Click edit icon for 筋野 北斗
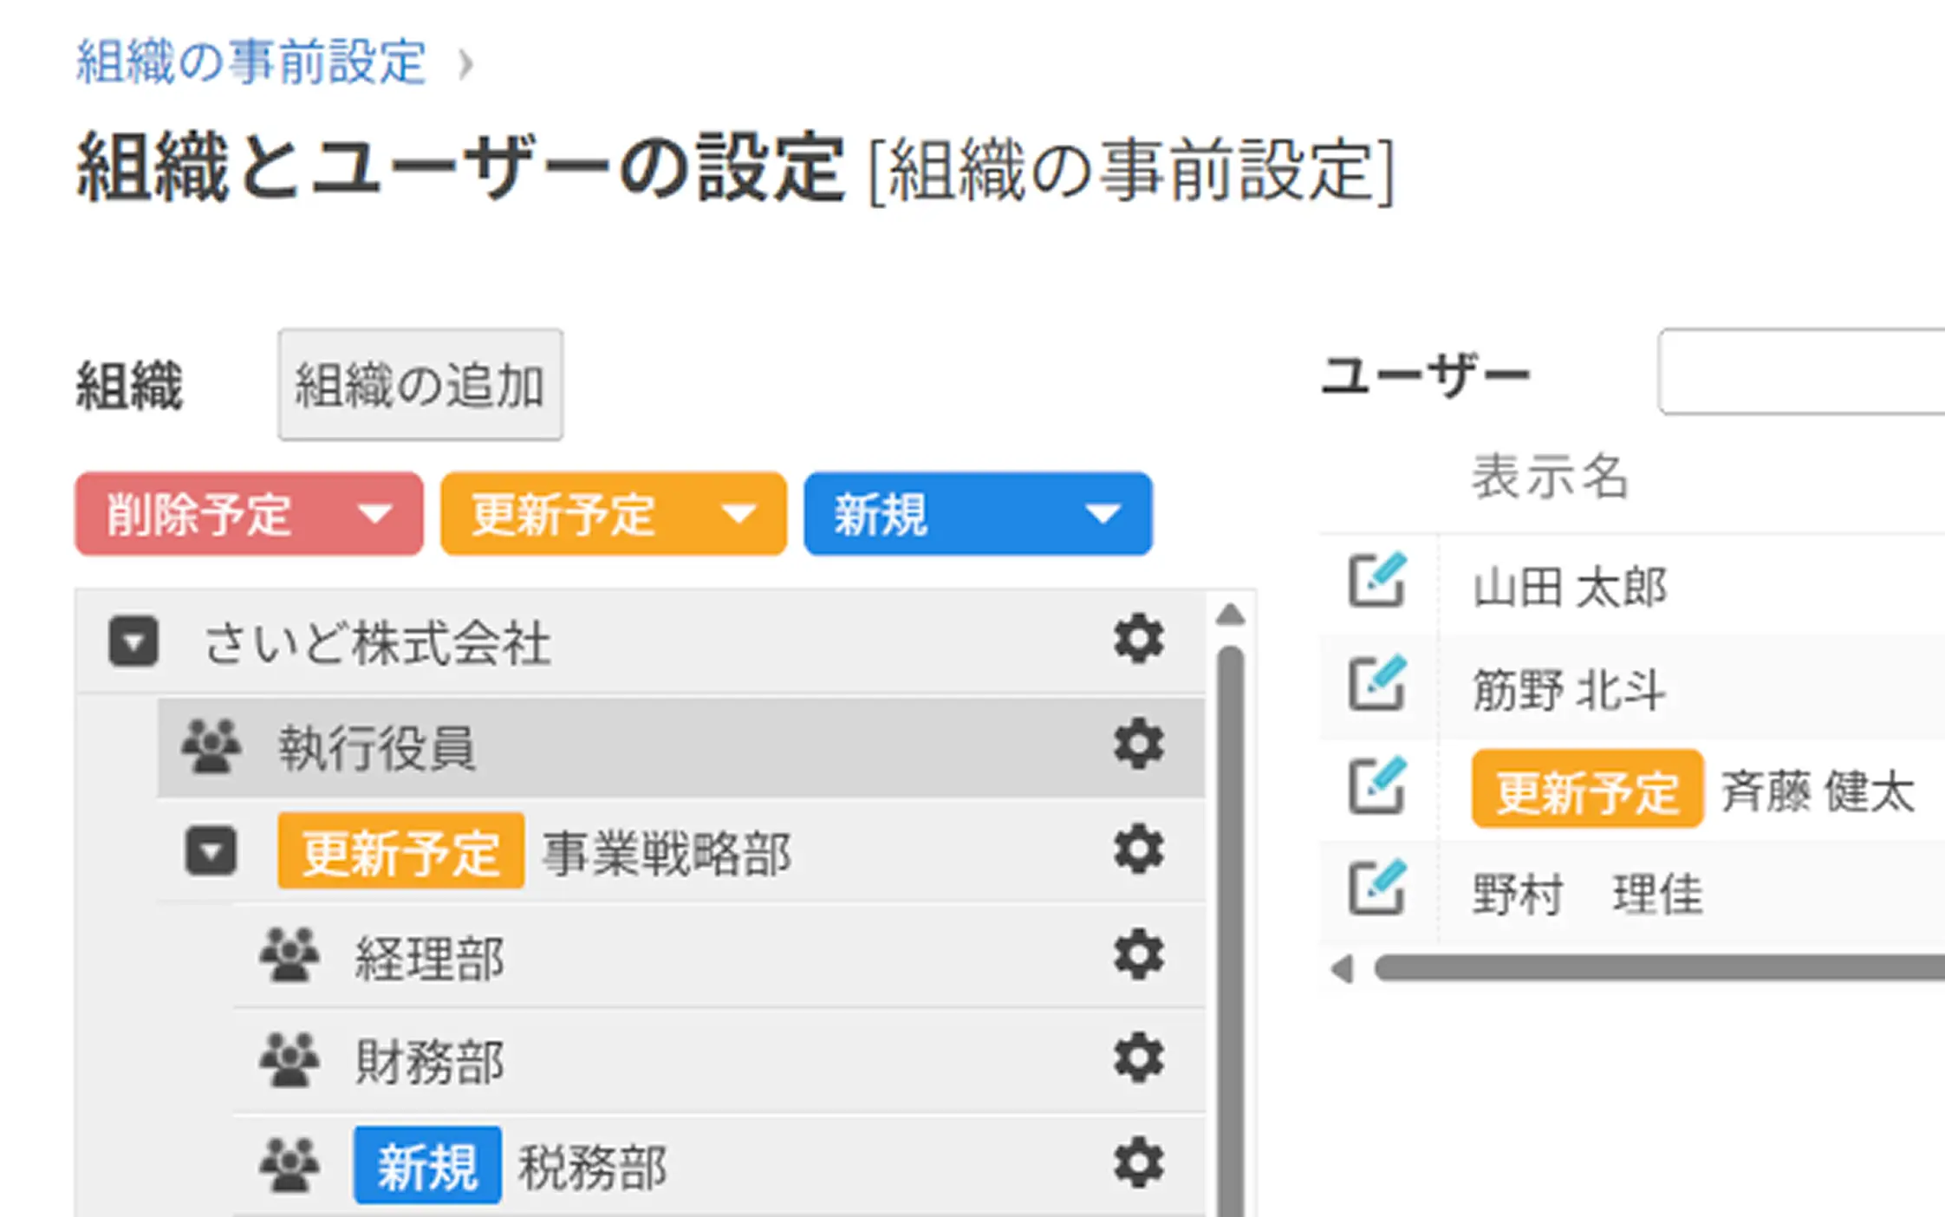The image size is (1945, 1217). pyautogui.click(x=1376, y=683)
